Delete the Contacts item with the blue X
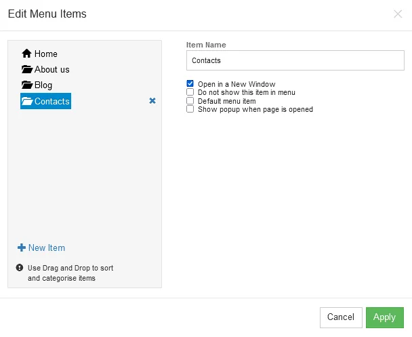The image size is (412, 337). (x=152, y=100)
